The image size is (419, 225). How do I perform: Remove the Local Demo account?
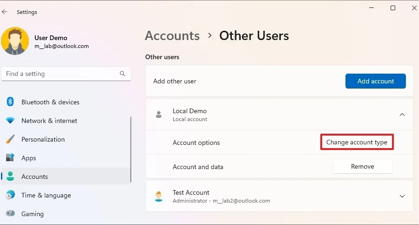362,166
